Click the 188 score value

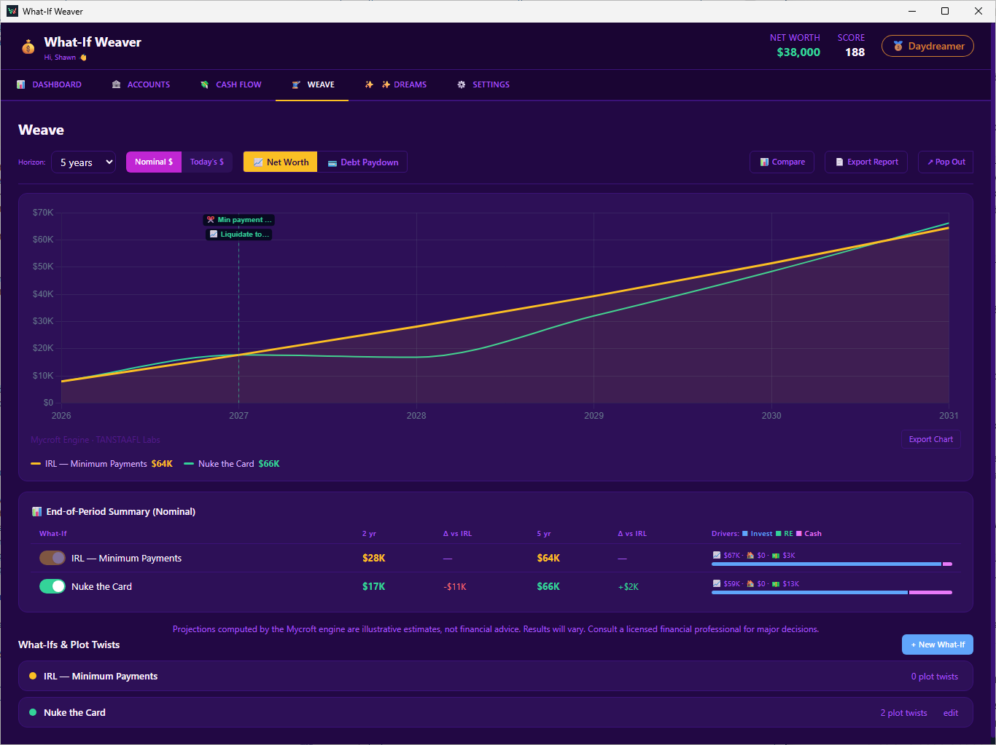click(855, 52)
